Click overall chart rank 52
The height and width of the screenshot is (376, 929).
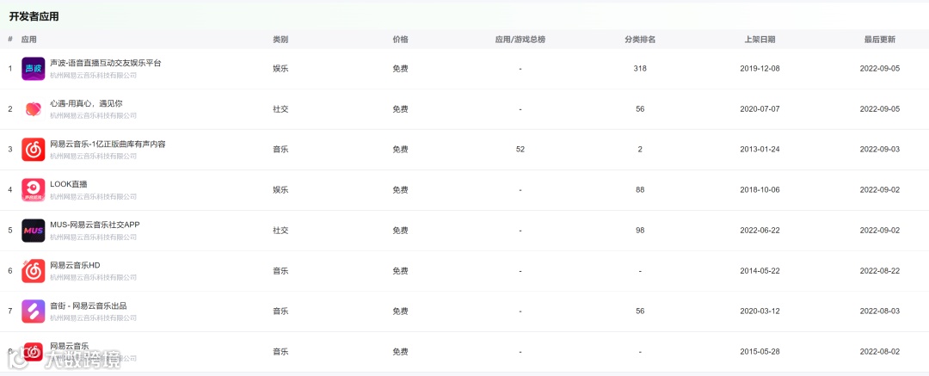coord(520,150)
